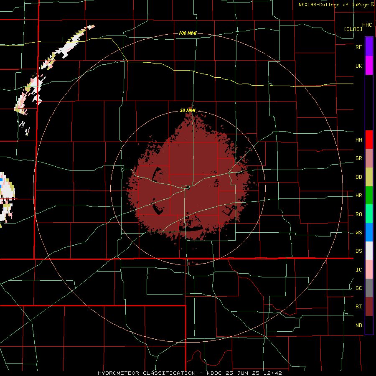Click the 50 NMI range ring label

(188, 111)
